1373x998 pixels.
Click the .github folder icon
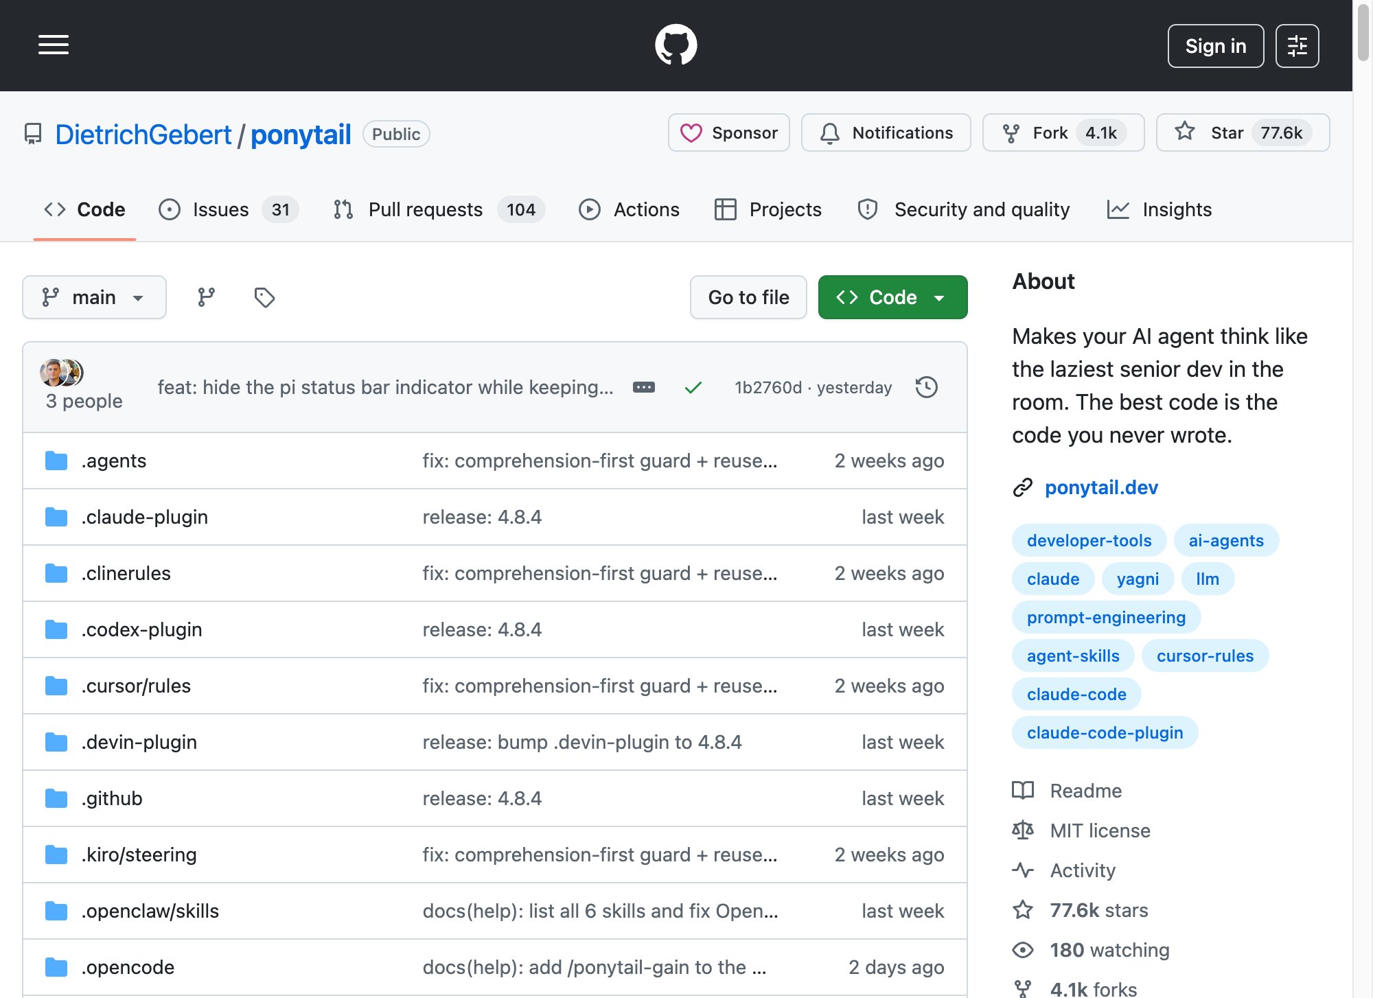pyautogui.click(x=56, y=798)
